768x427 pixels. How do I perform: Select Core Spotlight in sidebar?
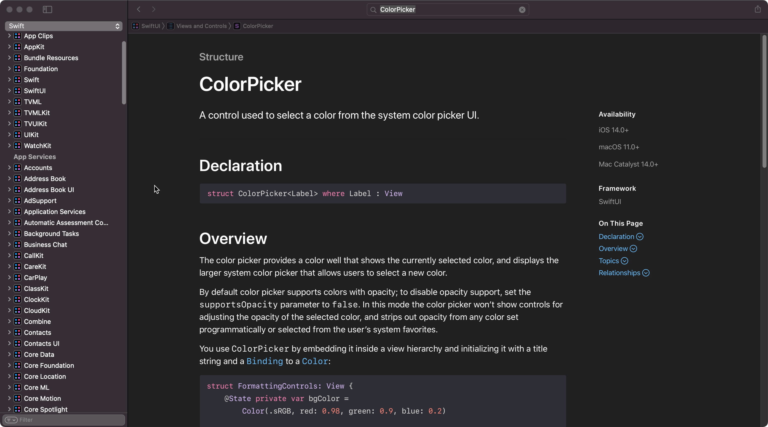click(45, 410)
